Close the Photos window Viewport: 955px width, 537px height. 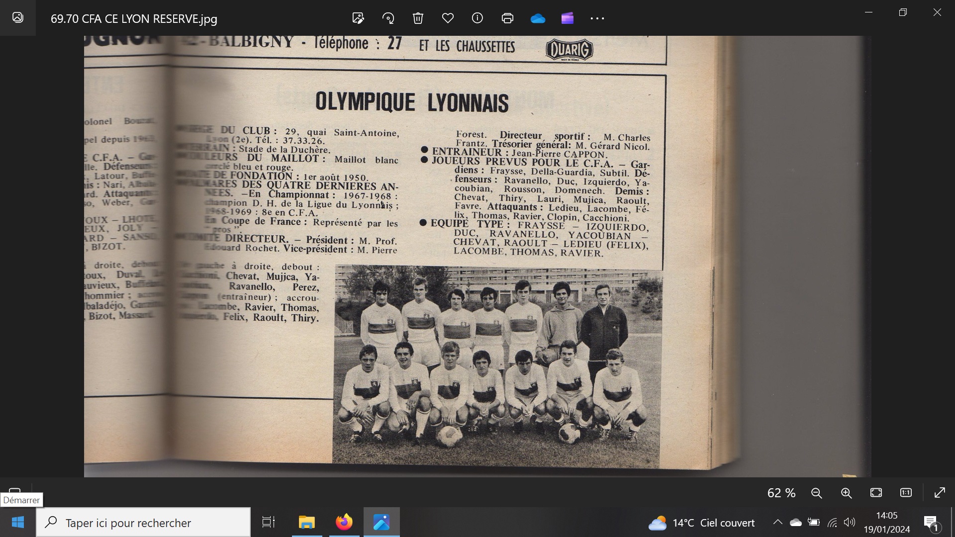coord(937,12)
